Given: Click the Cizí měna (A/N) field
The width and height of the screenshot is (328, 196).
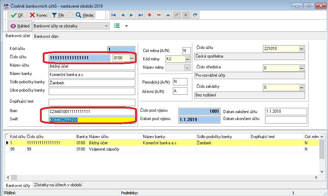Looking at the screenshot, I should [x=186, y=51].
